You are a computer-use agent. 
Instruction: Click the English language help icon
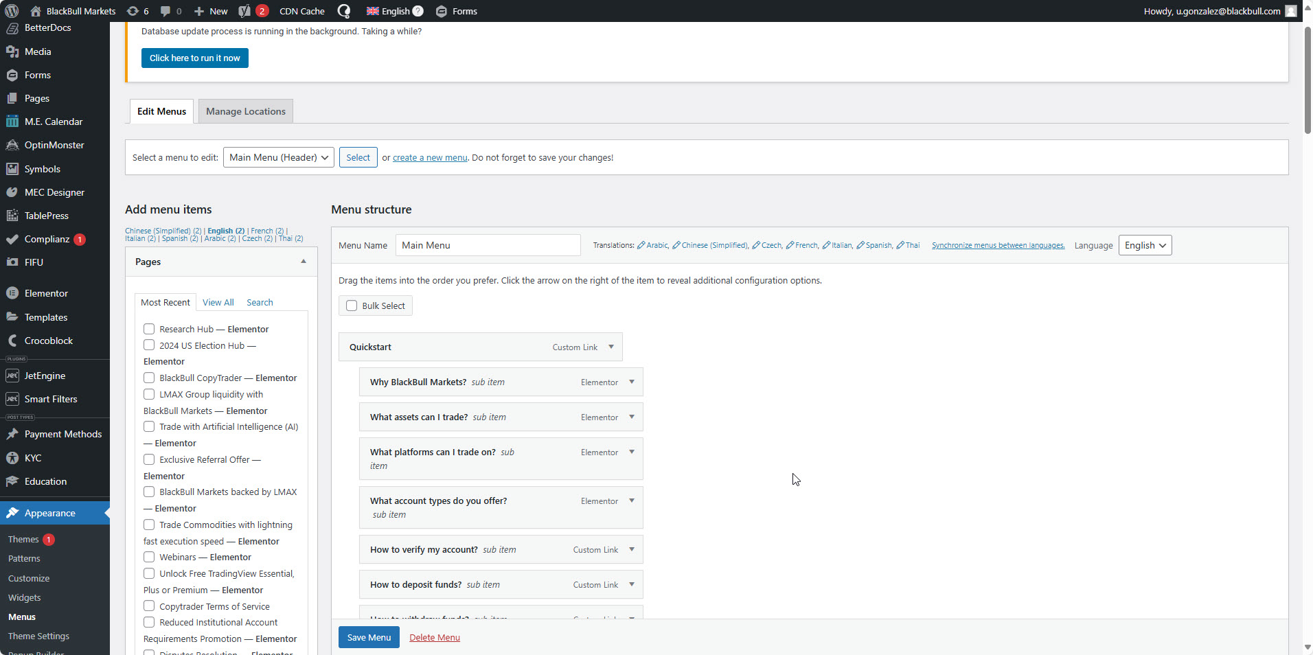(418, 11)
